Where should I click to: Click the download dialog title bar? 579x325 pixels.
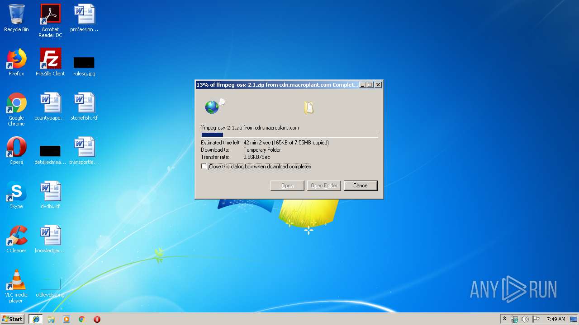click(277, 85)
